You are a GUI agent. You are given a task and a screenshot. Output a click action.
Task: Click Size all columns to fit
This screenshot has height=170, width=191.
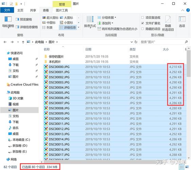pos(118,29)
